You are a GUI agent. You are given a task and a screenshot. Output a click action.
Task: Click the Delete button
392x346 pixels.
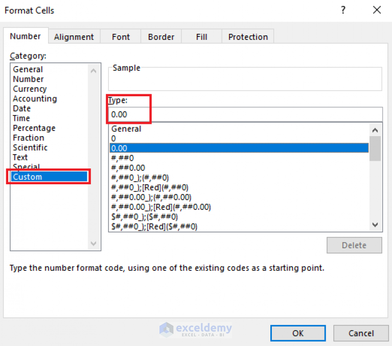[354, 245]
